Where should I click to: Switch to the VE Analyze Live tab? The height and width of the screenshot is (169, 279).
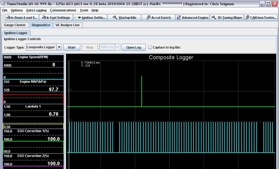pos(67,25)
